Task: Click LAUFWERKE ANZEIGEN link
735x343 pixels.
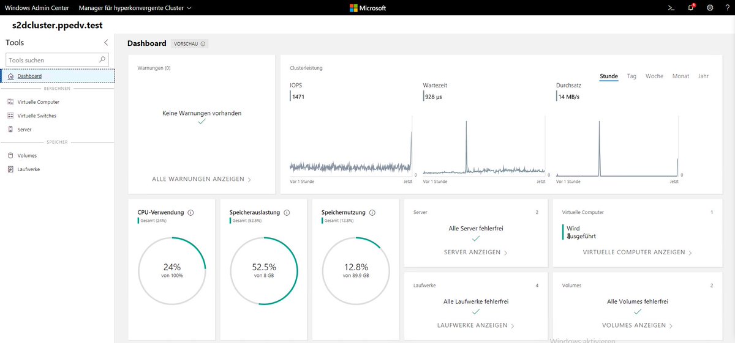Action: click(476, 325)
